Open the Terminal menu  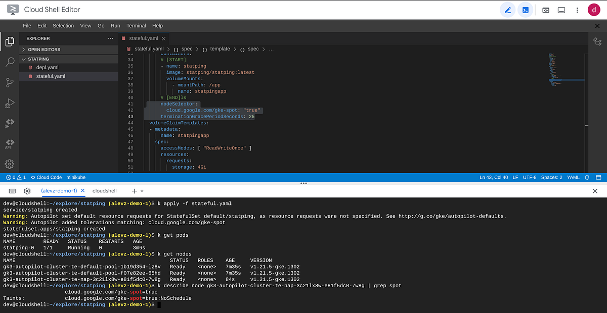click(x=136, y=26)
